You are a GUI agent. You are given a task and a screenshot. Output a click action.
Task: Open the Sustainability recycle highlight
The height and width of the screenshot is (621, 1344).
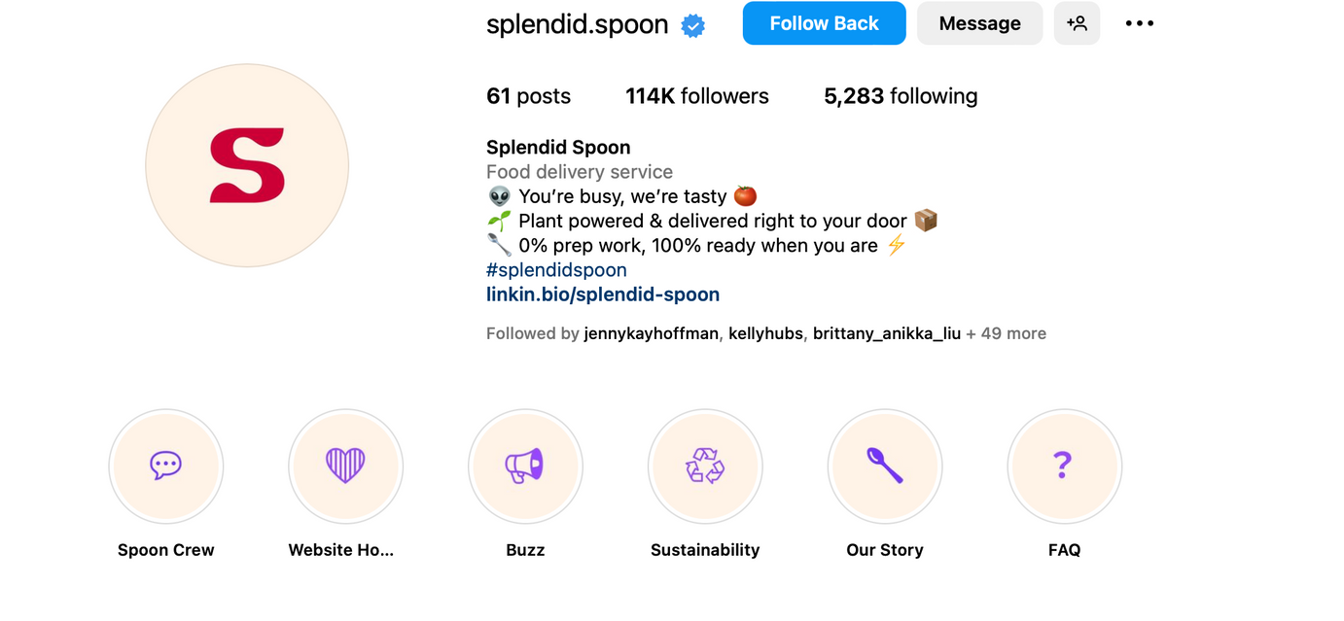[x=705, y=466]
